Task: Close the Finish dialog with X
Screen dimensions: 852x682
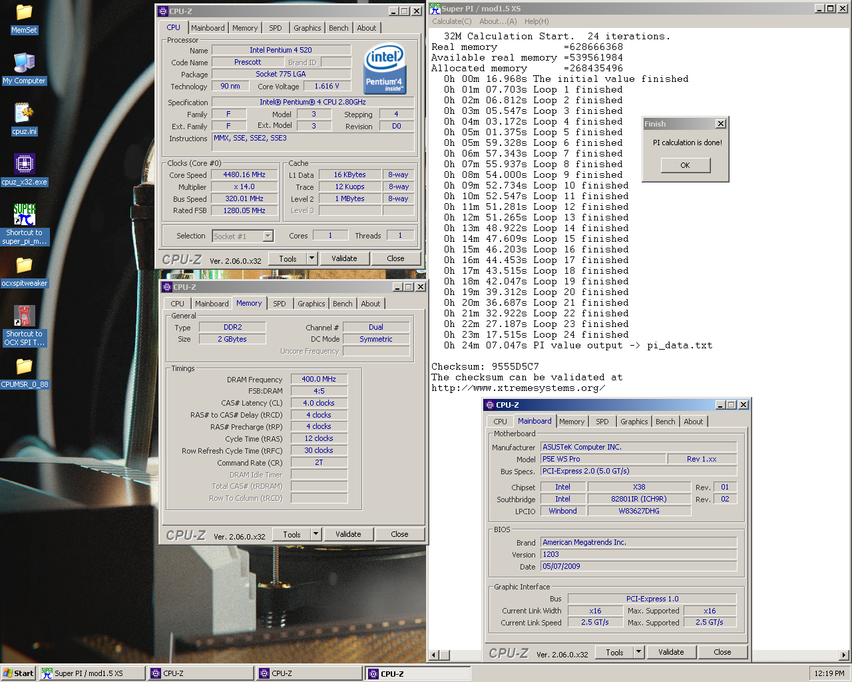Action: pos(721,124)
